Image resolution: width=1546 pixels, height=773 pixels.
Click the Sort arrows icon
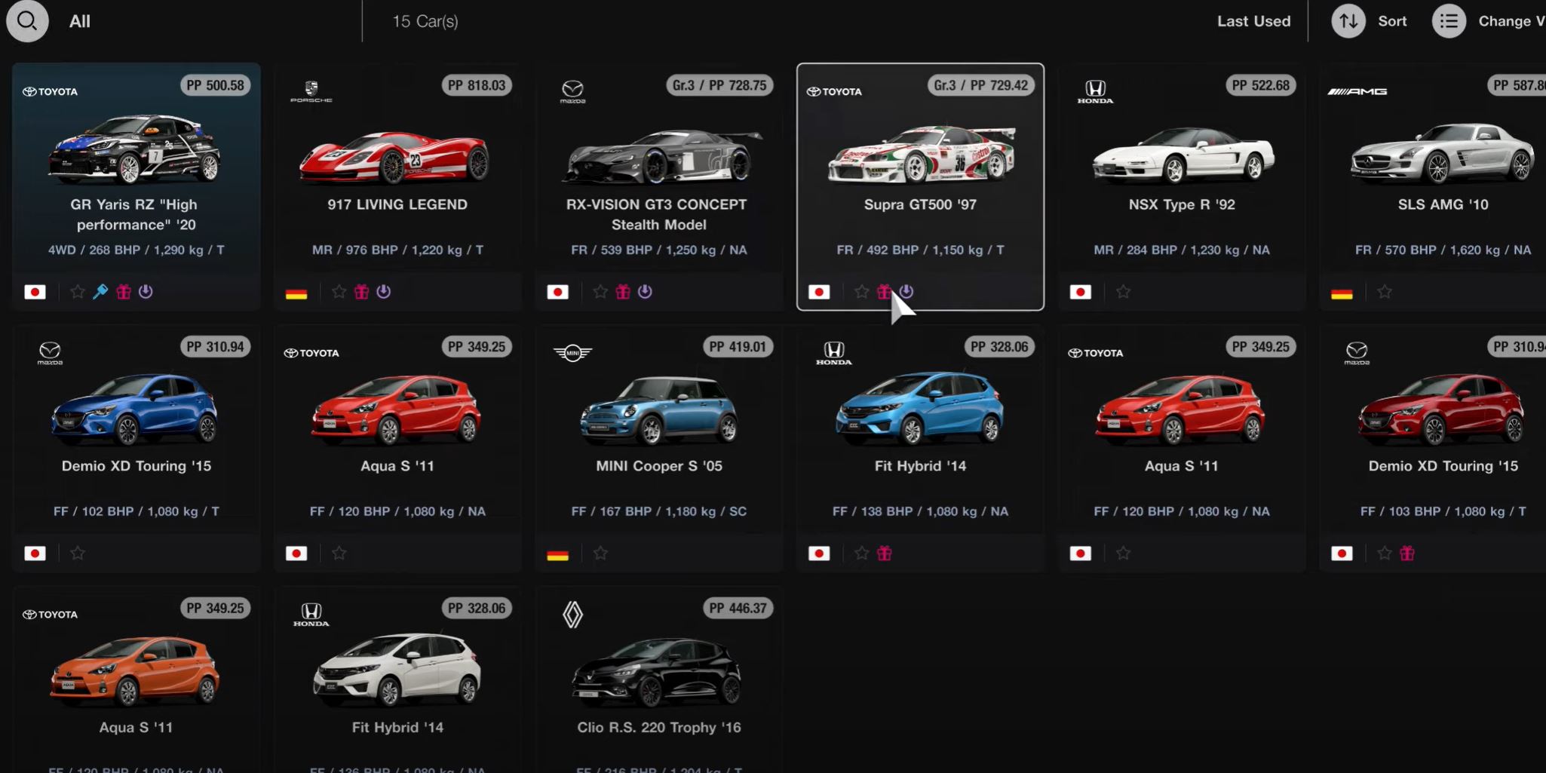click(1348, 21)
